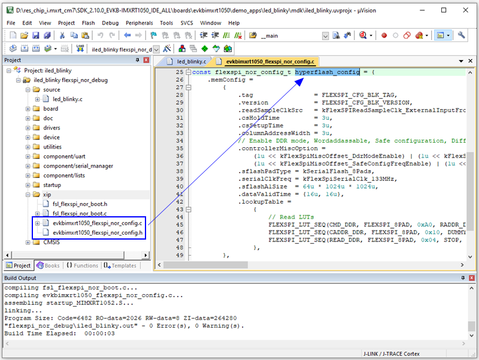Click the Start/Stop Debug Session icon
Viewport: 479px width, 360px height.
click(363, 36)
